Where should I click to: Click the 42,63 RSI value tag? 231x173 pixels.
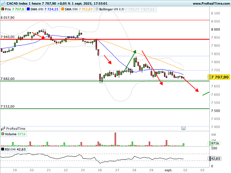point(215,159)
